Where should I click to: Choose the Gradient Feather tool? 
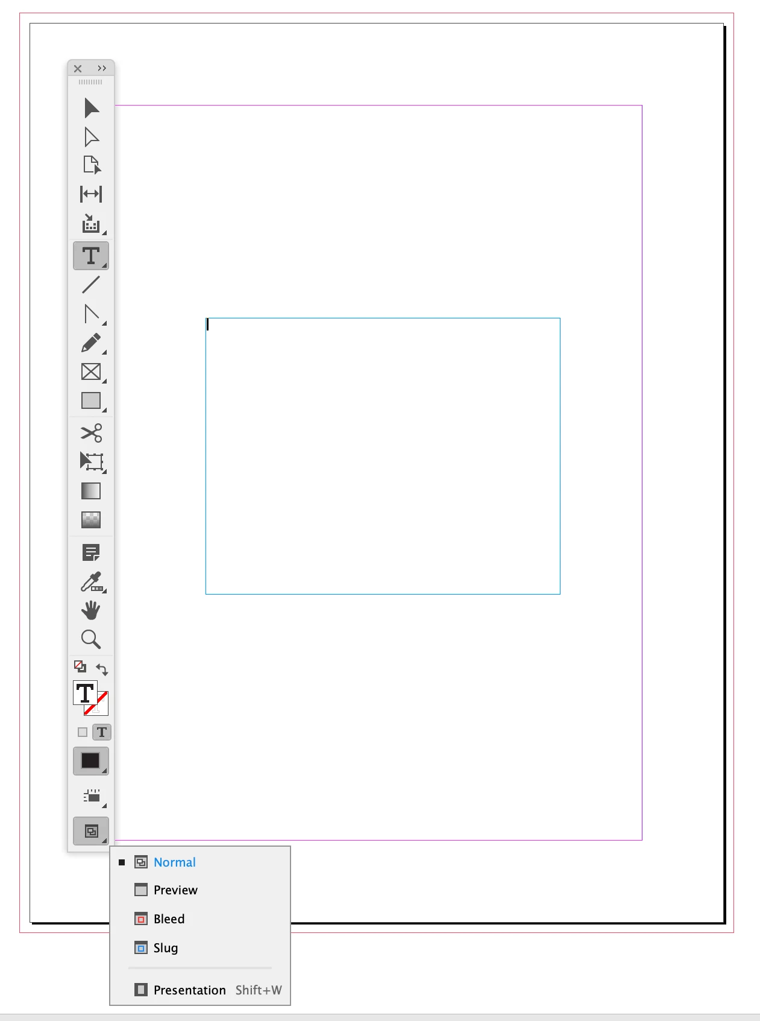tap(91, 520)
